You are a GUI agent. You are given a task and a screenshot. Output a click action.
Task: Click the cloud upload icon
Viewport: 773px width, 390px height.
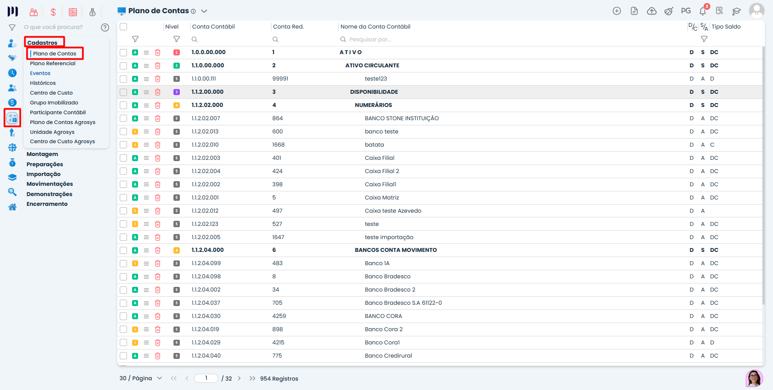(x=652, y=11)
